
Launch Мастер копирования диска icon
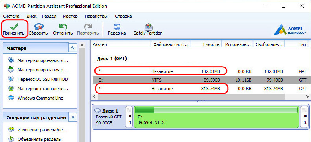[11, 60]
